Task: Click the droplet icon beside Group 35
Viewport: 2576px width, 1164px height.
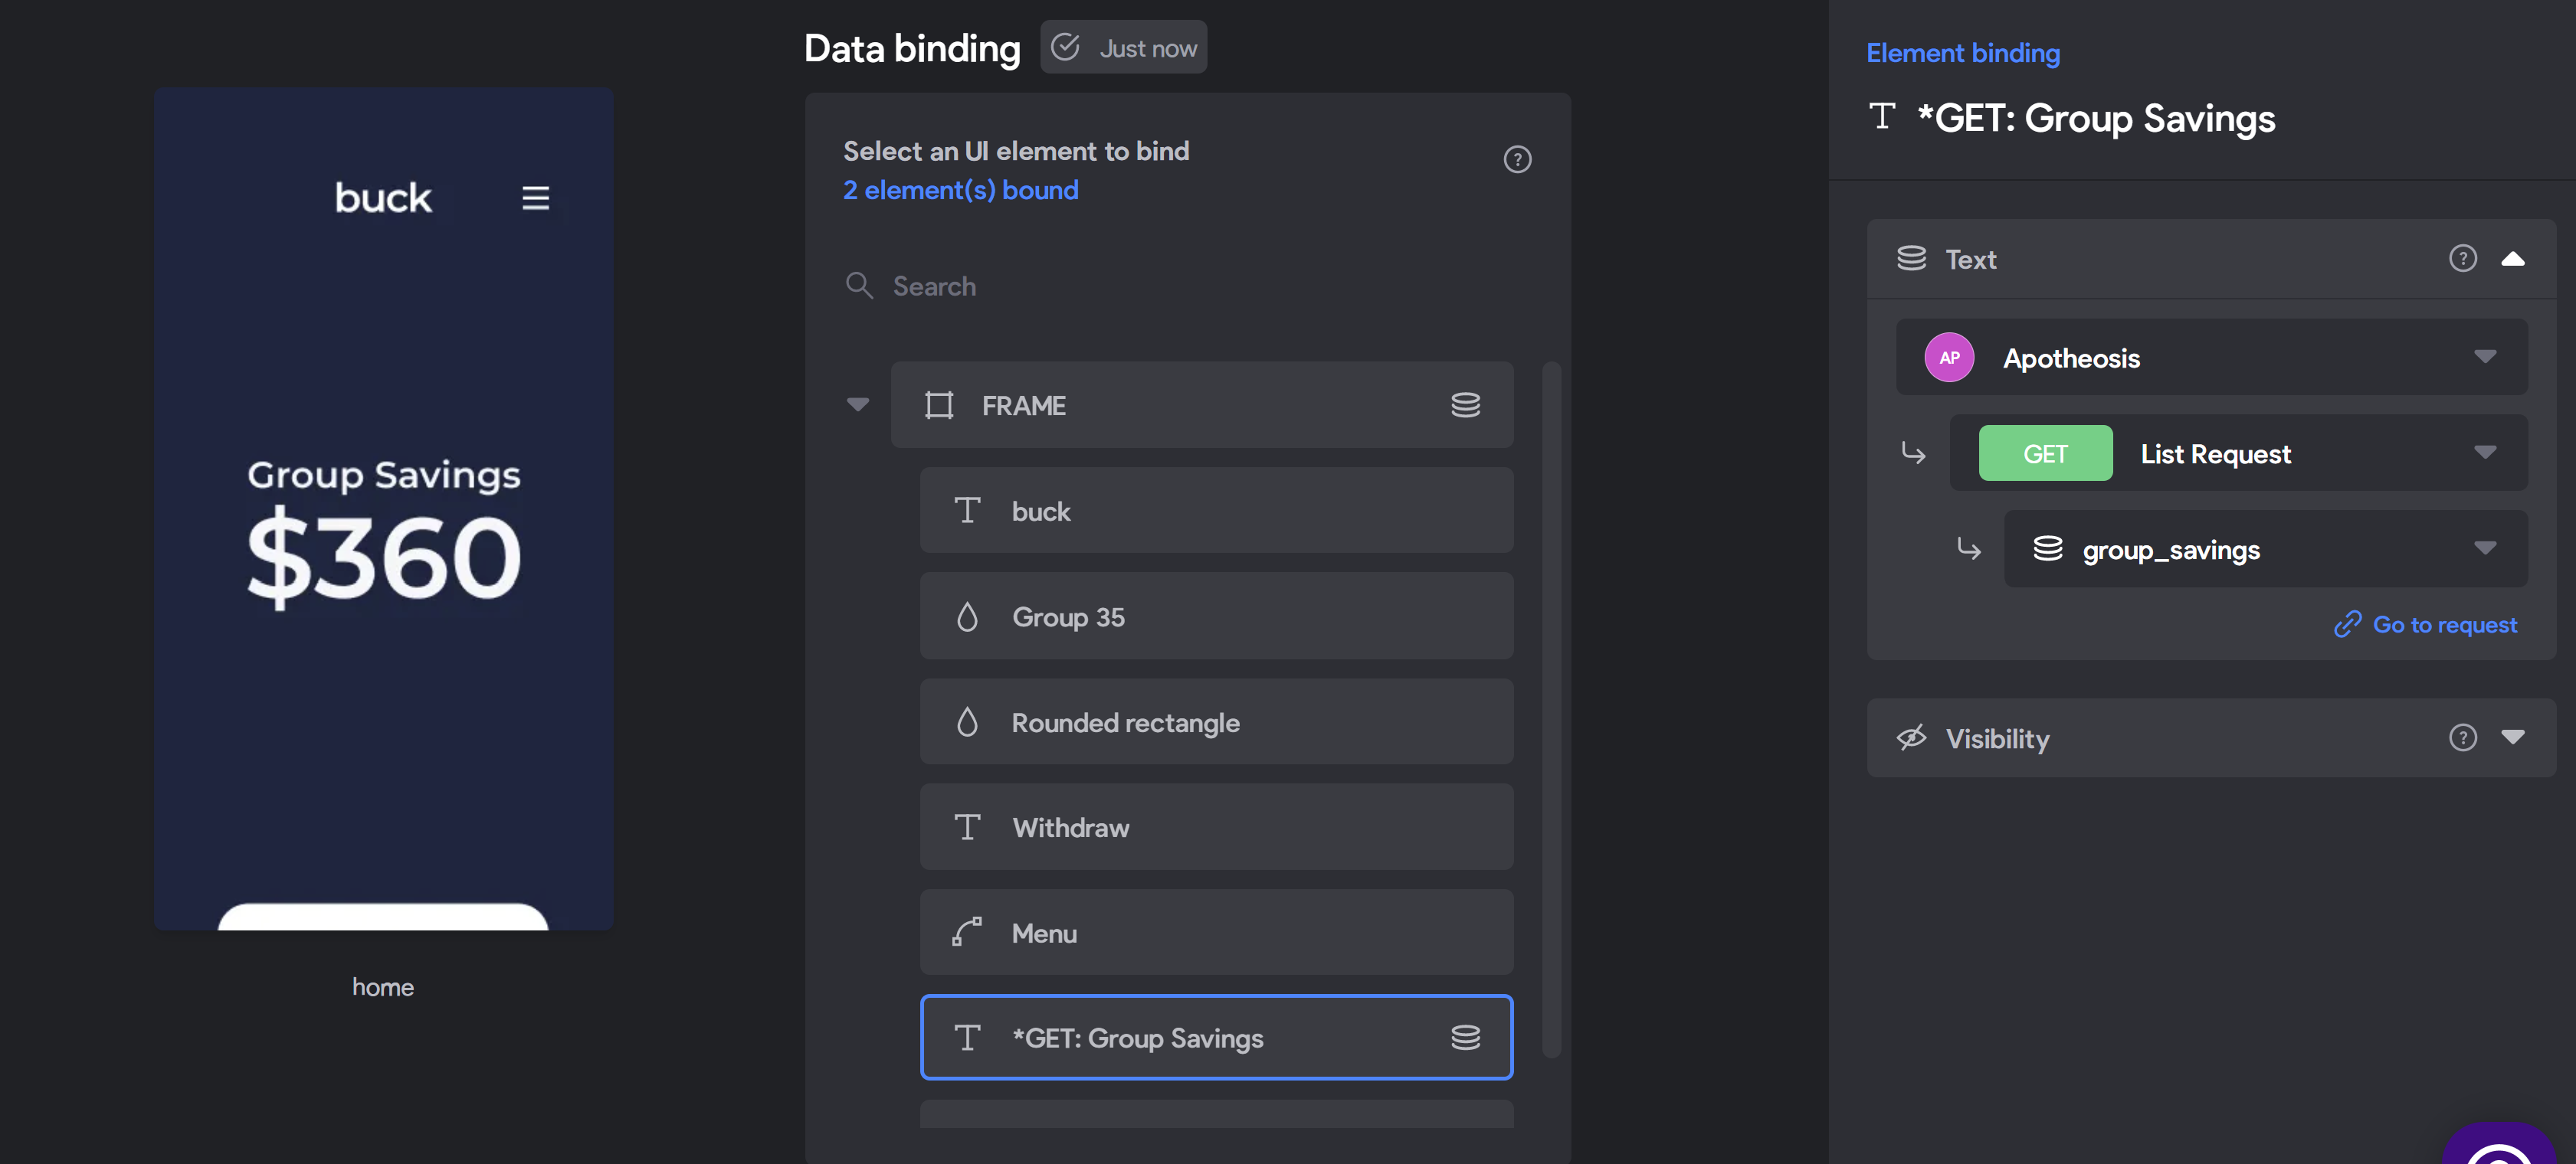Action: (967, 616)
